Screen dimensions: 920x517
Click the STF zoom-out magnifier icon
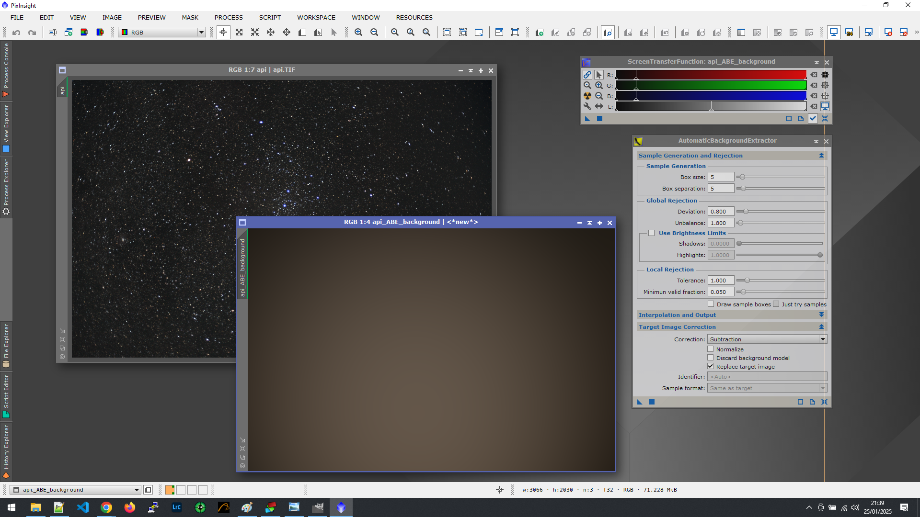point(599,96)
